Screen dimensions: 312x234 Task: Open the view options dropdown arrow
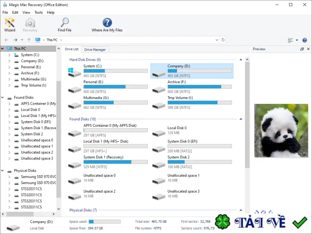coord(297,40)
